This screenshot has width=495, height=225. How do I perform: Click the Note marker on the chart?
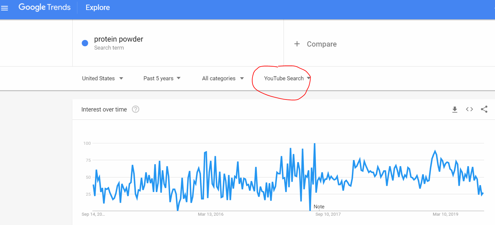319,207
